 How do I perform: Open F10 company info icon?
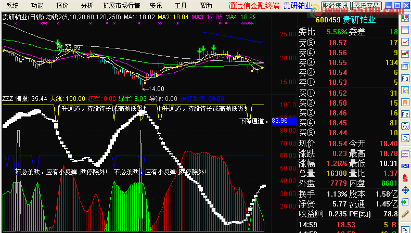click(x=405, y=78)
